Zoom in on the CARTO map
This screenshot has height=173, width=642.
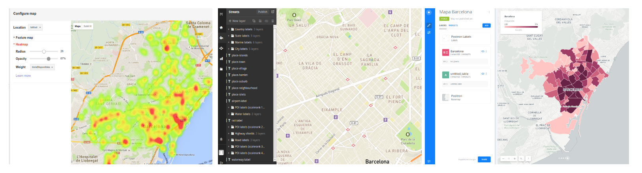[514, 158]
